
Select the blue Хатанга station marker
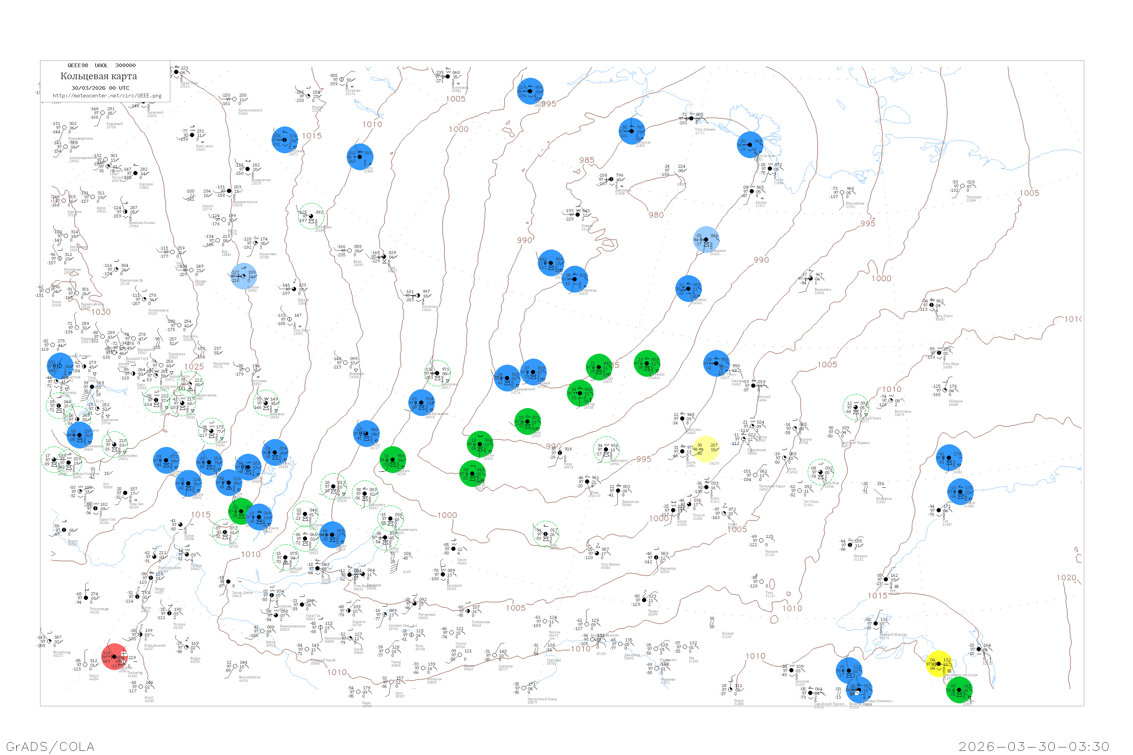[x=530, y=91]
